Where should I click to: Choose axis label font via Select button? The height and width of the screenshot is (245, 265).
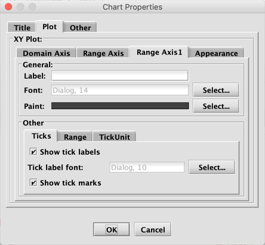[216, 90]
